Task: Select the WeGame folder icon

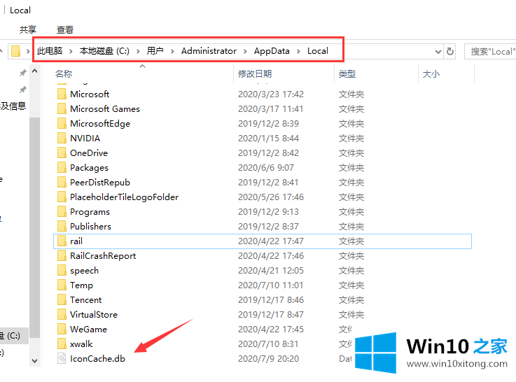Action: pyautogui.click(x=62, y=329)
